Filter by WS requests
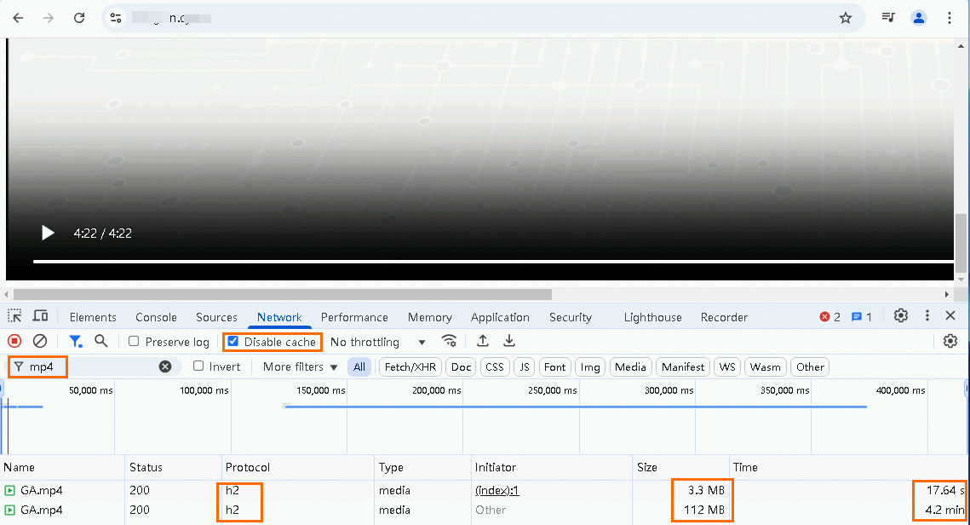970x525 pixels. click(727, 367)
